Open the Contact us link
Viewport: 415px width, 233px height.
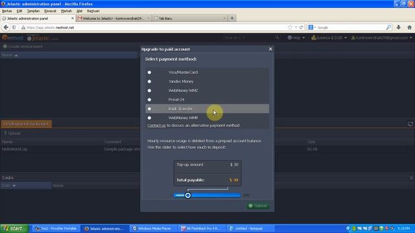point(156,125)
